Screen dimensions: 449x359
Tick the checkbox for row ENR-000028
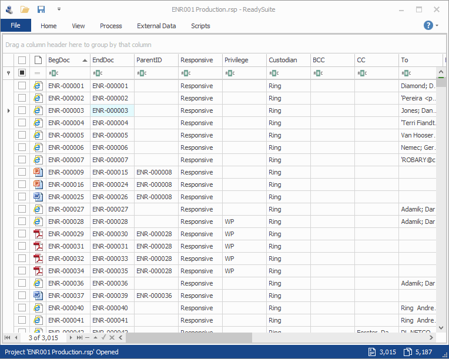[x=22, y=222]
